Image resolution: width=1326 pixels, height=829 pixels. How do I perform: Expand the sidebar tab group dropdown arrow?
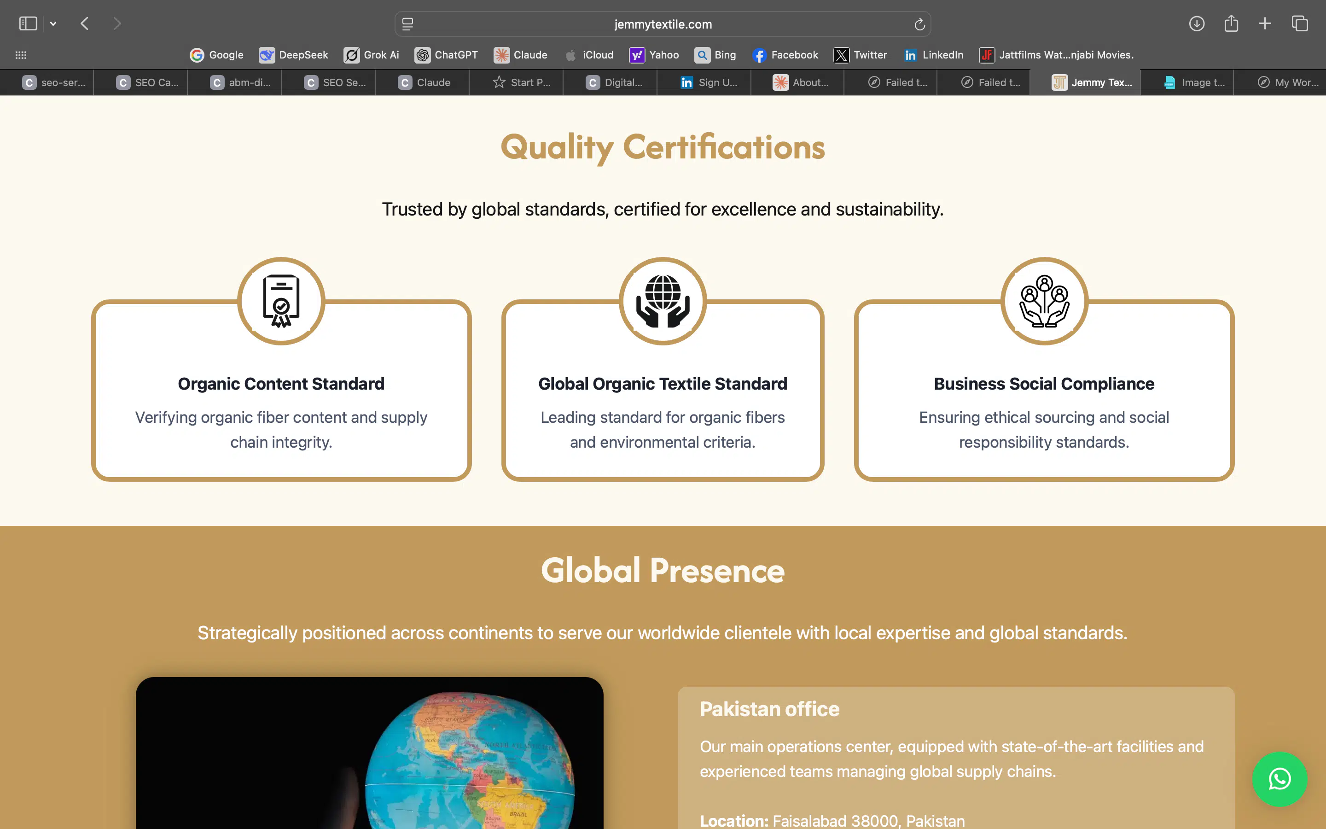(x=53, y=23)
